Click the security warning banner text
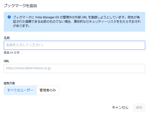 click(x=77, y=22)
